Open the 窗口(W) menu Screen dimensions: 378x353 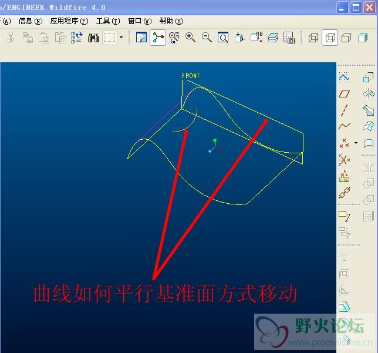pos(140,21)
